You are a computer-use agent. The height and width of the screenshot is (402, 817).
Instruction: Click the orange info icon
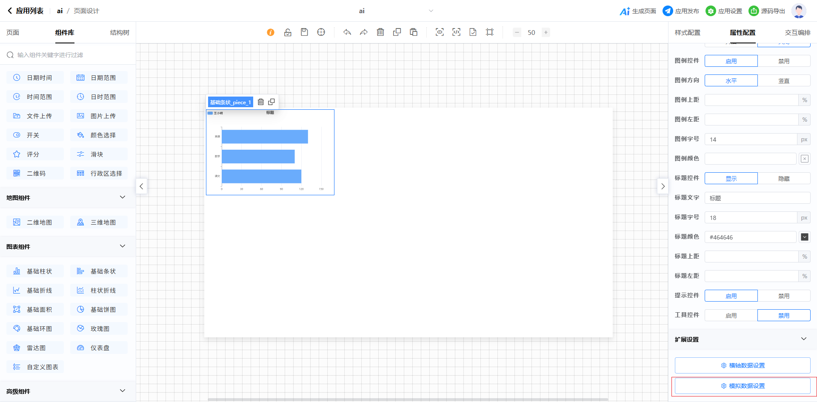(x=271, y=32)
